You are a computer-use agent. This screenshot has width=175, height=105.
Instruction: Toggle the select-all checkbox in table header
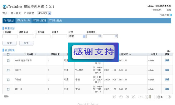(8, 54)
